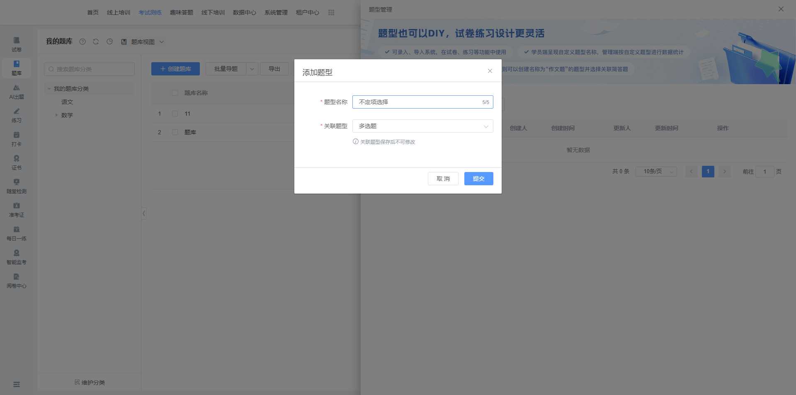Expand the 数学 tree category
The image size is (796, 395).
(x=57, y=115)
